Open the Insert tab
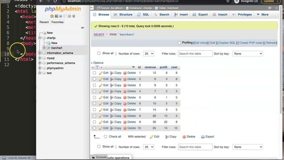 (x=181, y=15)
